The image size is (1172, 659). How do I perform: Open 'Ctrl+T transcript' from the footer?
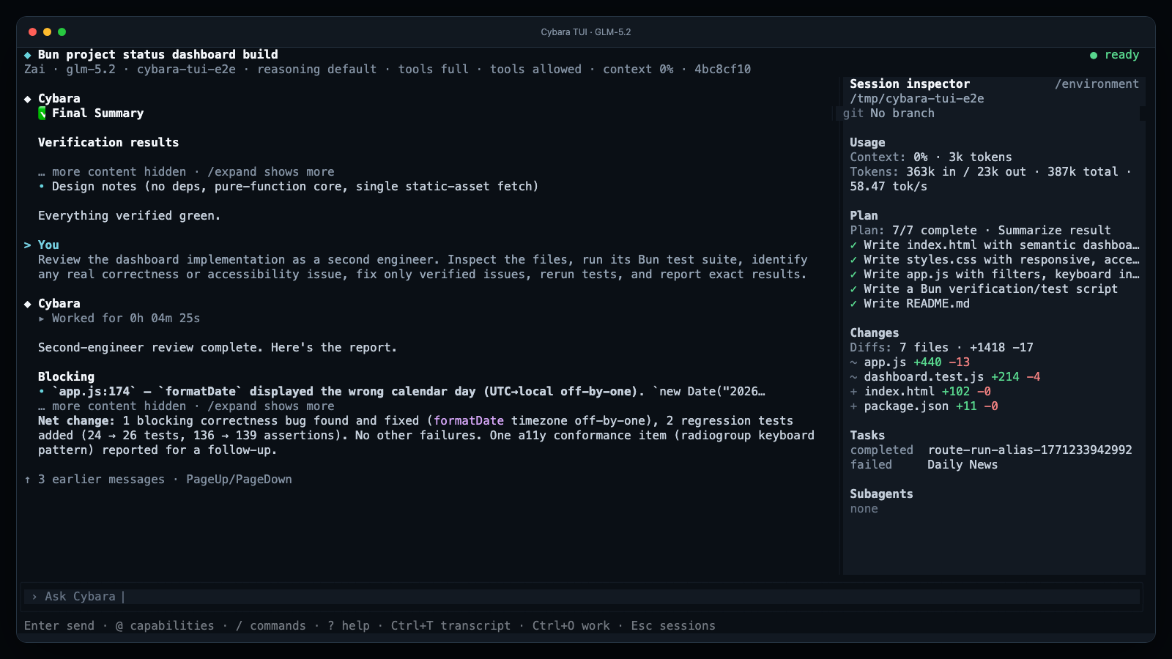point(450,626)
